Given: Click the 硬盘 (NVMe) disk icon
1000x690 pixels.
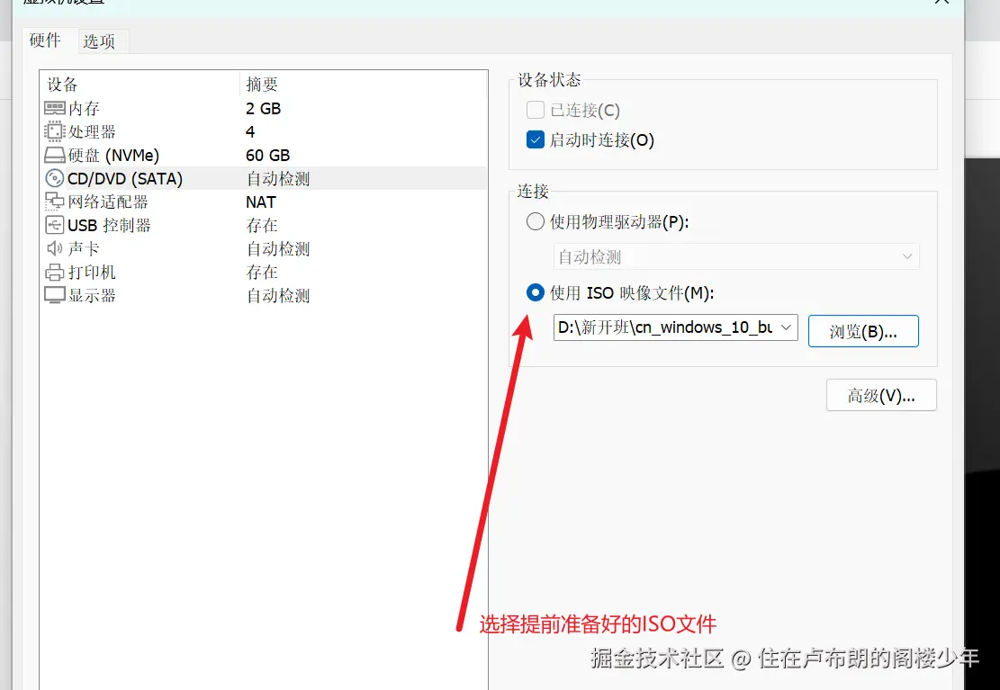Looking at the screenshot, I should point(54,155).
